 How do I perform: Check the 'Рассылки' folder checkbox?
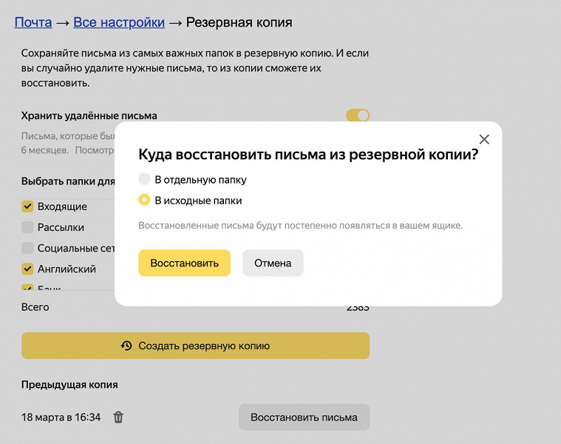[x=27, y=227]
